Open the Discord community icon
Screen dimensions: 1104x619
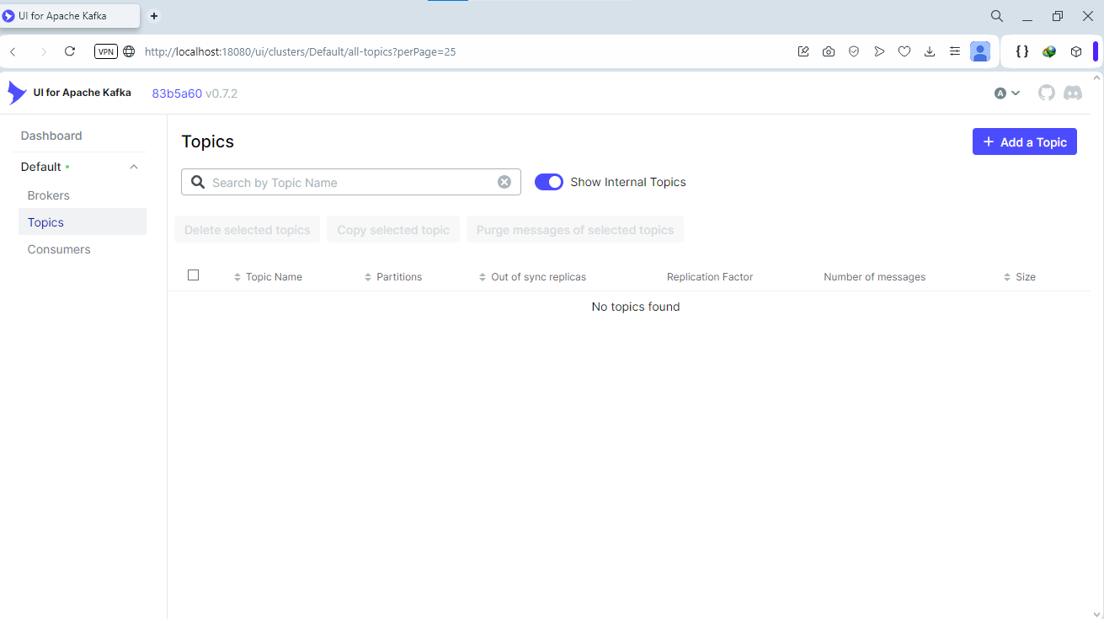point(1073,93)
